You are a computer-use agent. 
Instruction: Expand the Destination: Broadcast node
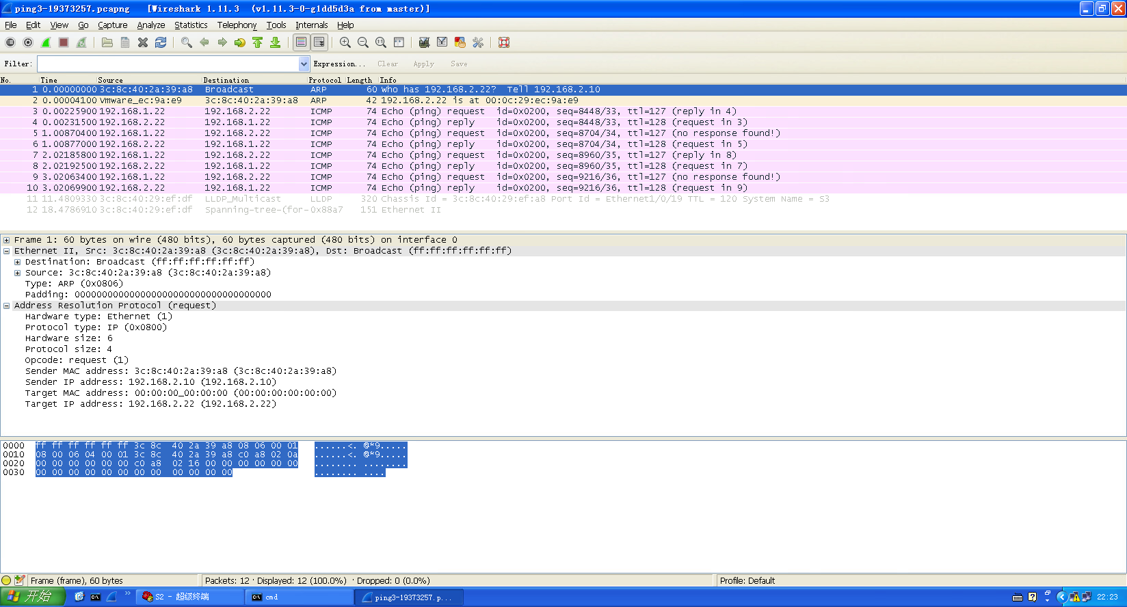point(17,262)
